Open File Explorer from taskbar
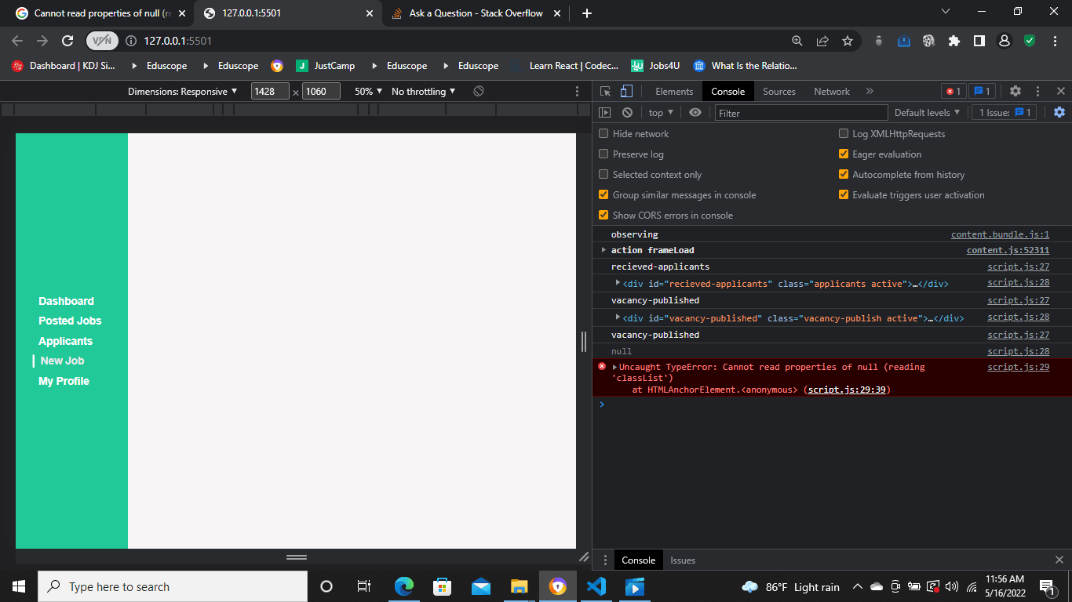Screen dimensions: 1072x602 click(520, 586)
